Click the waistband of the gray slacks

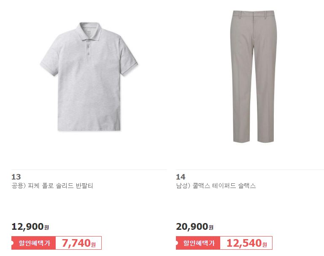coord(253,14)
